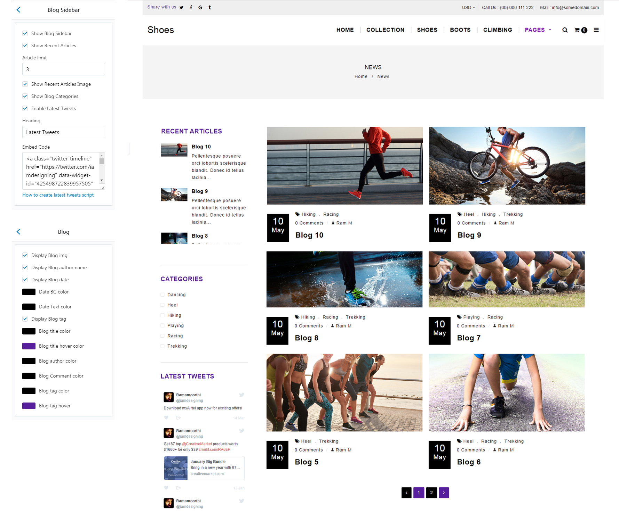Select the CLIMBING menu item
The image size is (619, 522).
497,30
